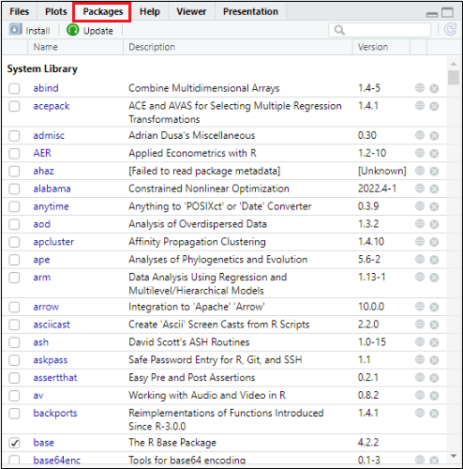
Task: Click the package search input field
Action: [x=380, y=30]
